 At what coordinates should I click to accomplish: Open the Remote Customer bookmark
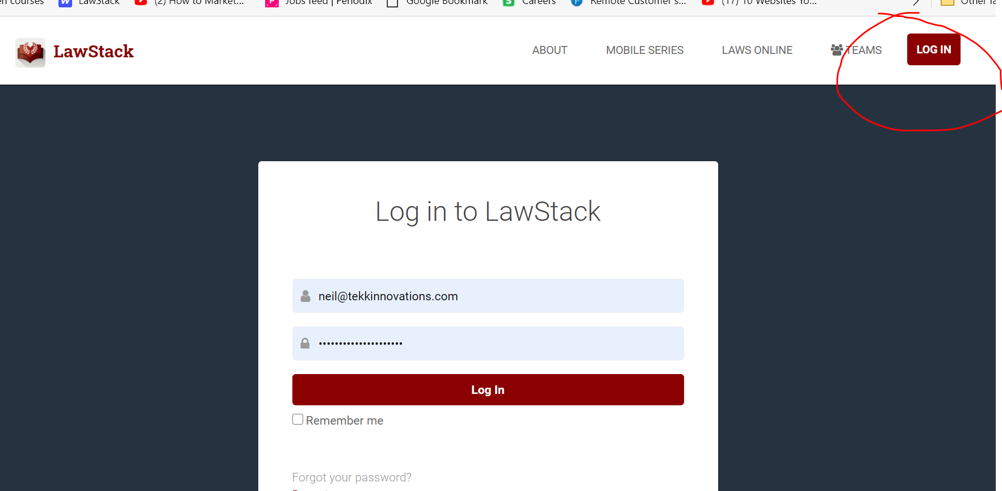pyautogui.click(x=628, y=2)
